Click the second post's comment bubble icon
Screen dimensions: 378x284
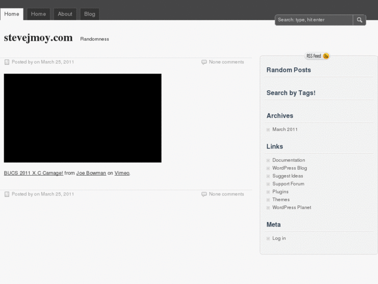coord(204,194)
